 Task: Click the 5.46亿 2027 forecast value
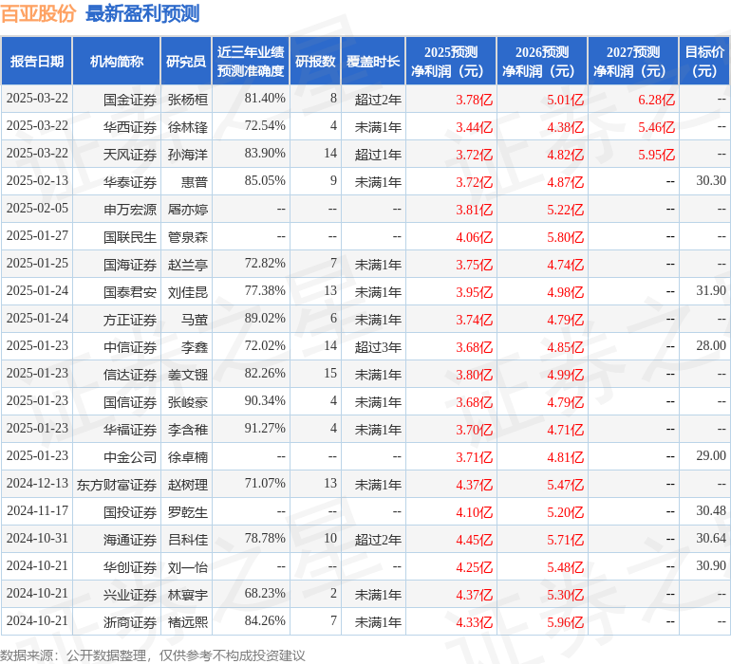coord(656,127)
